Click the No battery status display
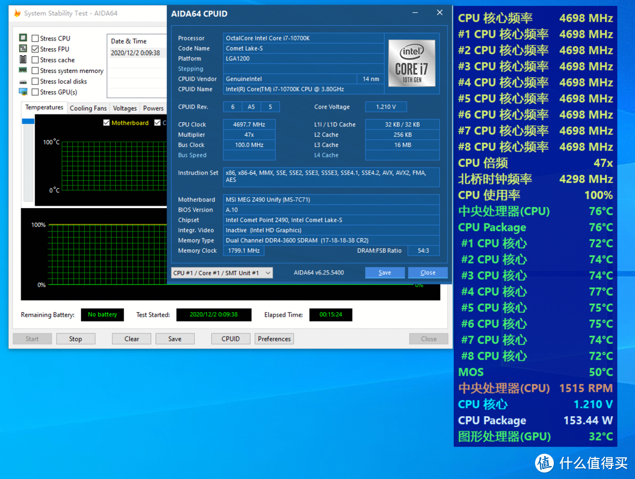This screenshot has height=479, width=635. coord(102,314)
